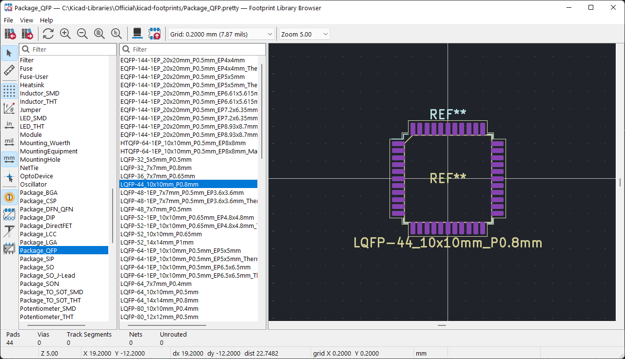
Task: Open the View menu
Action: click(26, 20)
